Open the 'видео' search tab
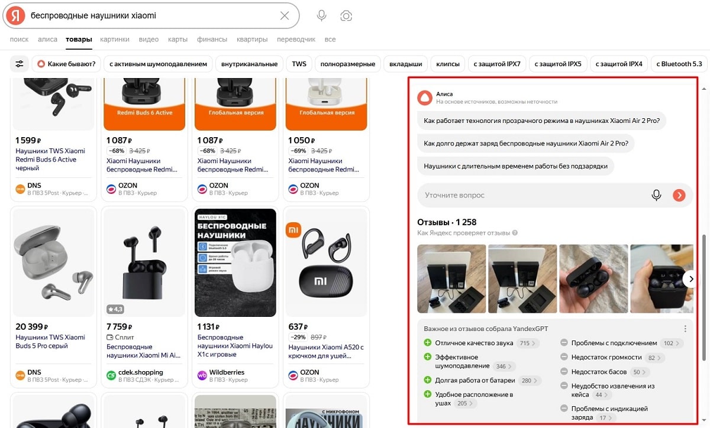The image size is (710, 428). coord(149,40)
